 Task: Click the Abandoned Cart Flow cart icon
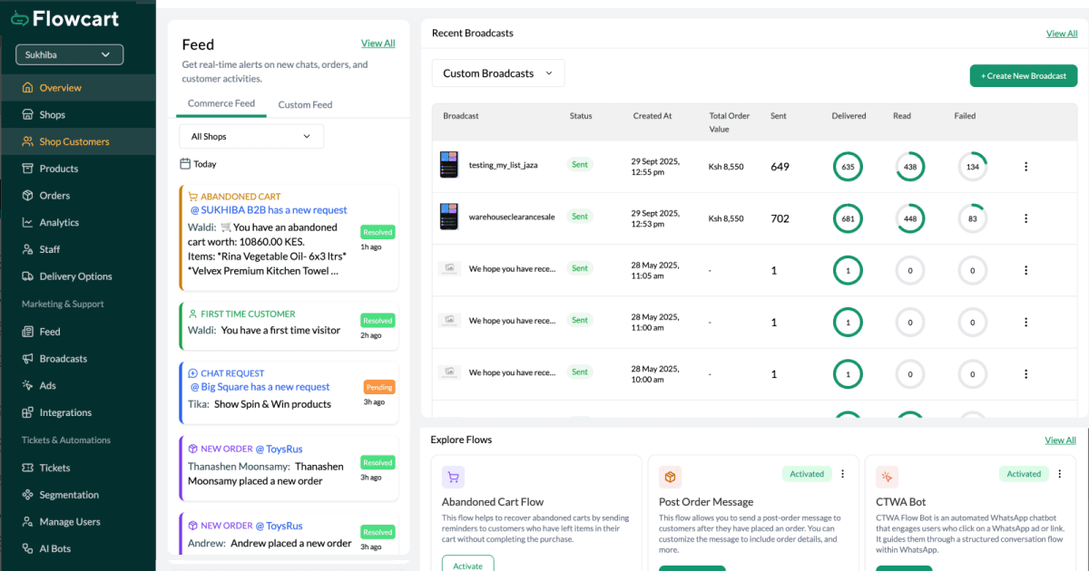click(453, 478)
